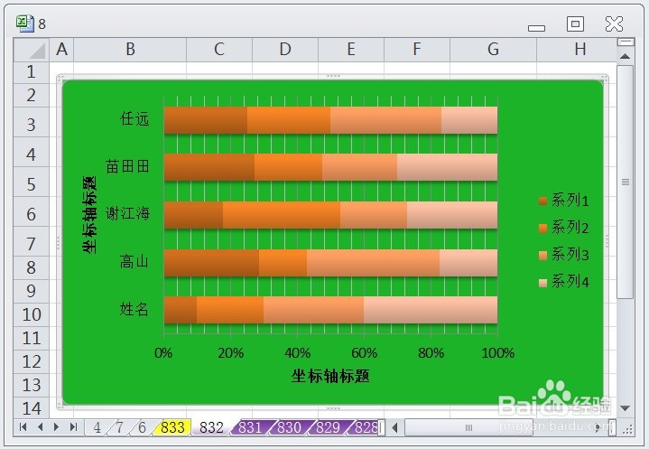The image size is (649, 449).
Task: Select column A header
Action: click(x=61, y=50)
